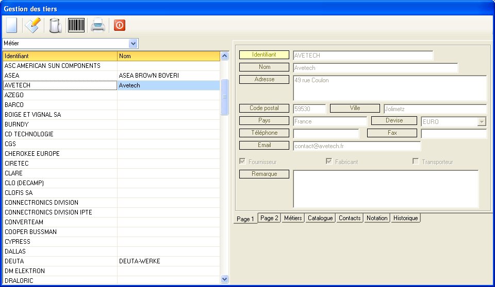Viewport: 495px width, 287px height.
Task: Enable the Transporteur checkbox
Action: pos(416,162)
